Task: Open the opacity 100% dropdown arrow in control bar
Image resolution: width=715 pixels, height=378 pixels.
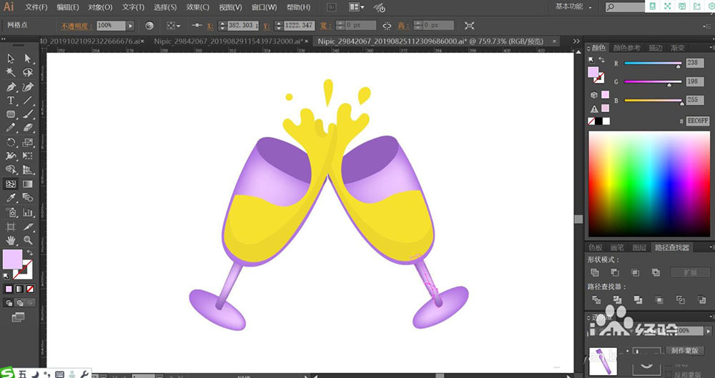Action: point(129,25)
